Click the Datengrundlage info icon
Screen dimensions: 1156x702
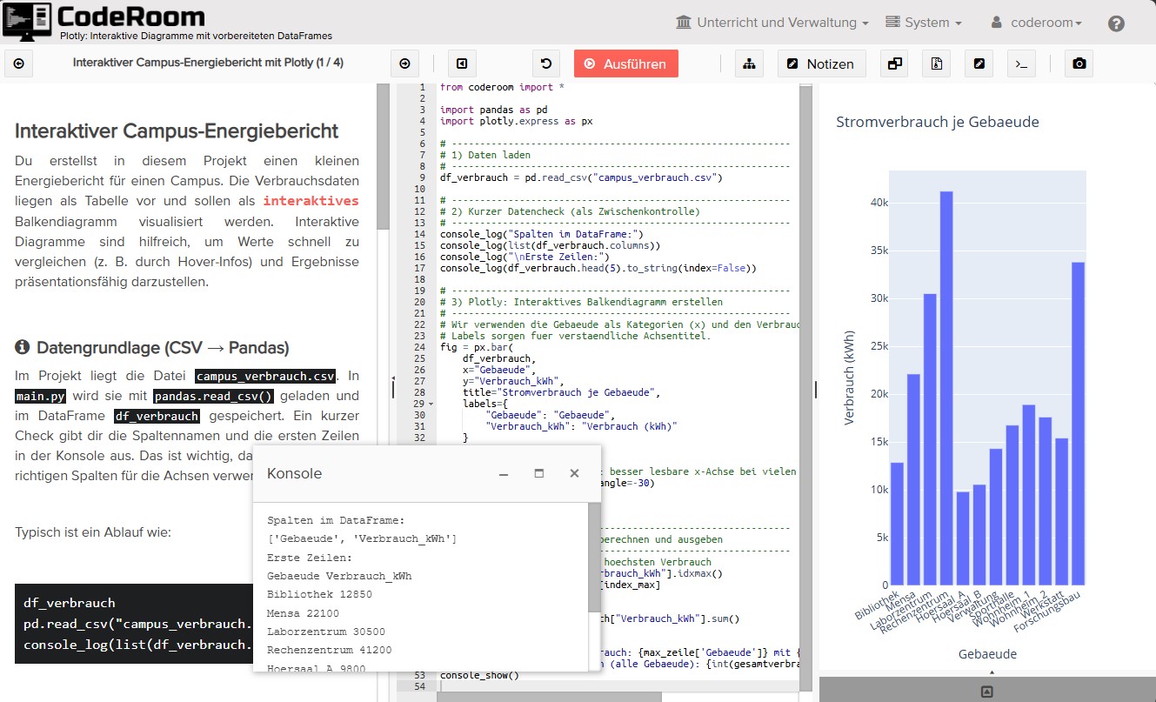[23, 348]
